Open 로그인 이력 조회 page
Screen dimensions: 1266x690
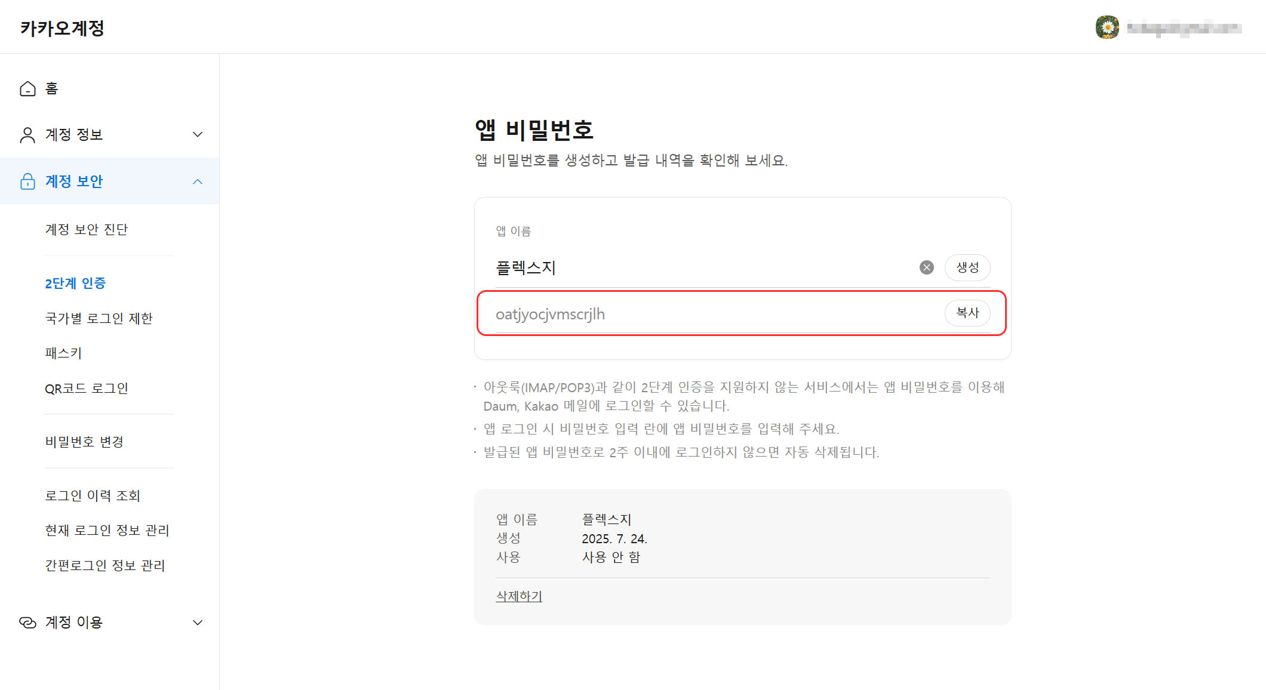[x=93, y=495]
